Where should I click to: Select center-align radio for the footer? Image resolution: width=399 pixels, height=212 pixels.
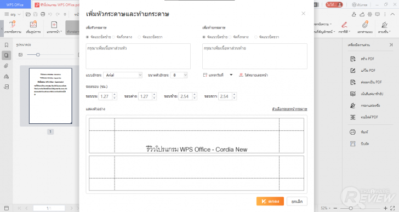230,37
